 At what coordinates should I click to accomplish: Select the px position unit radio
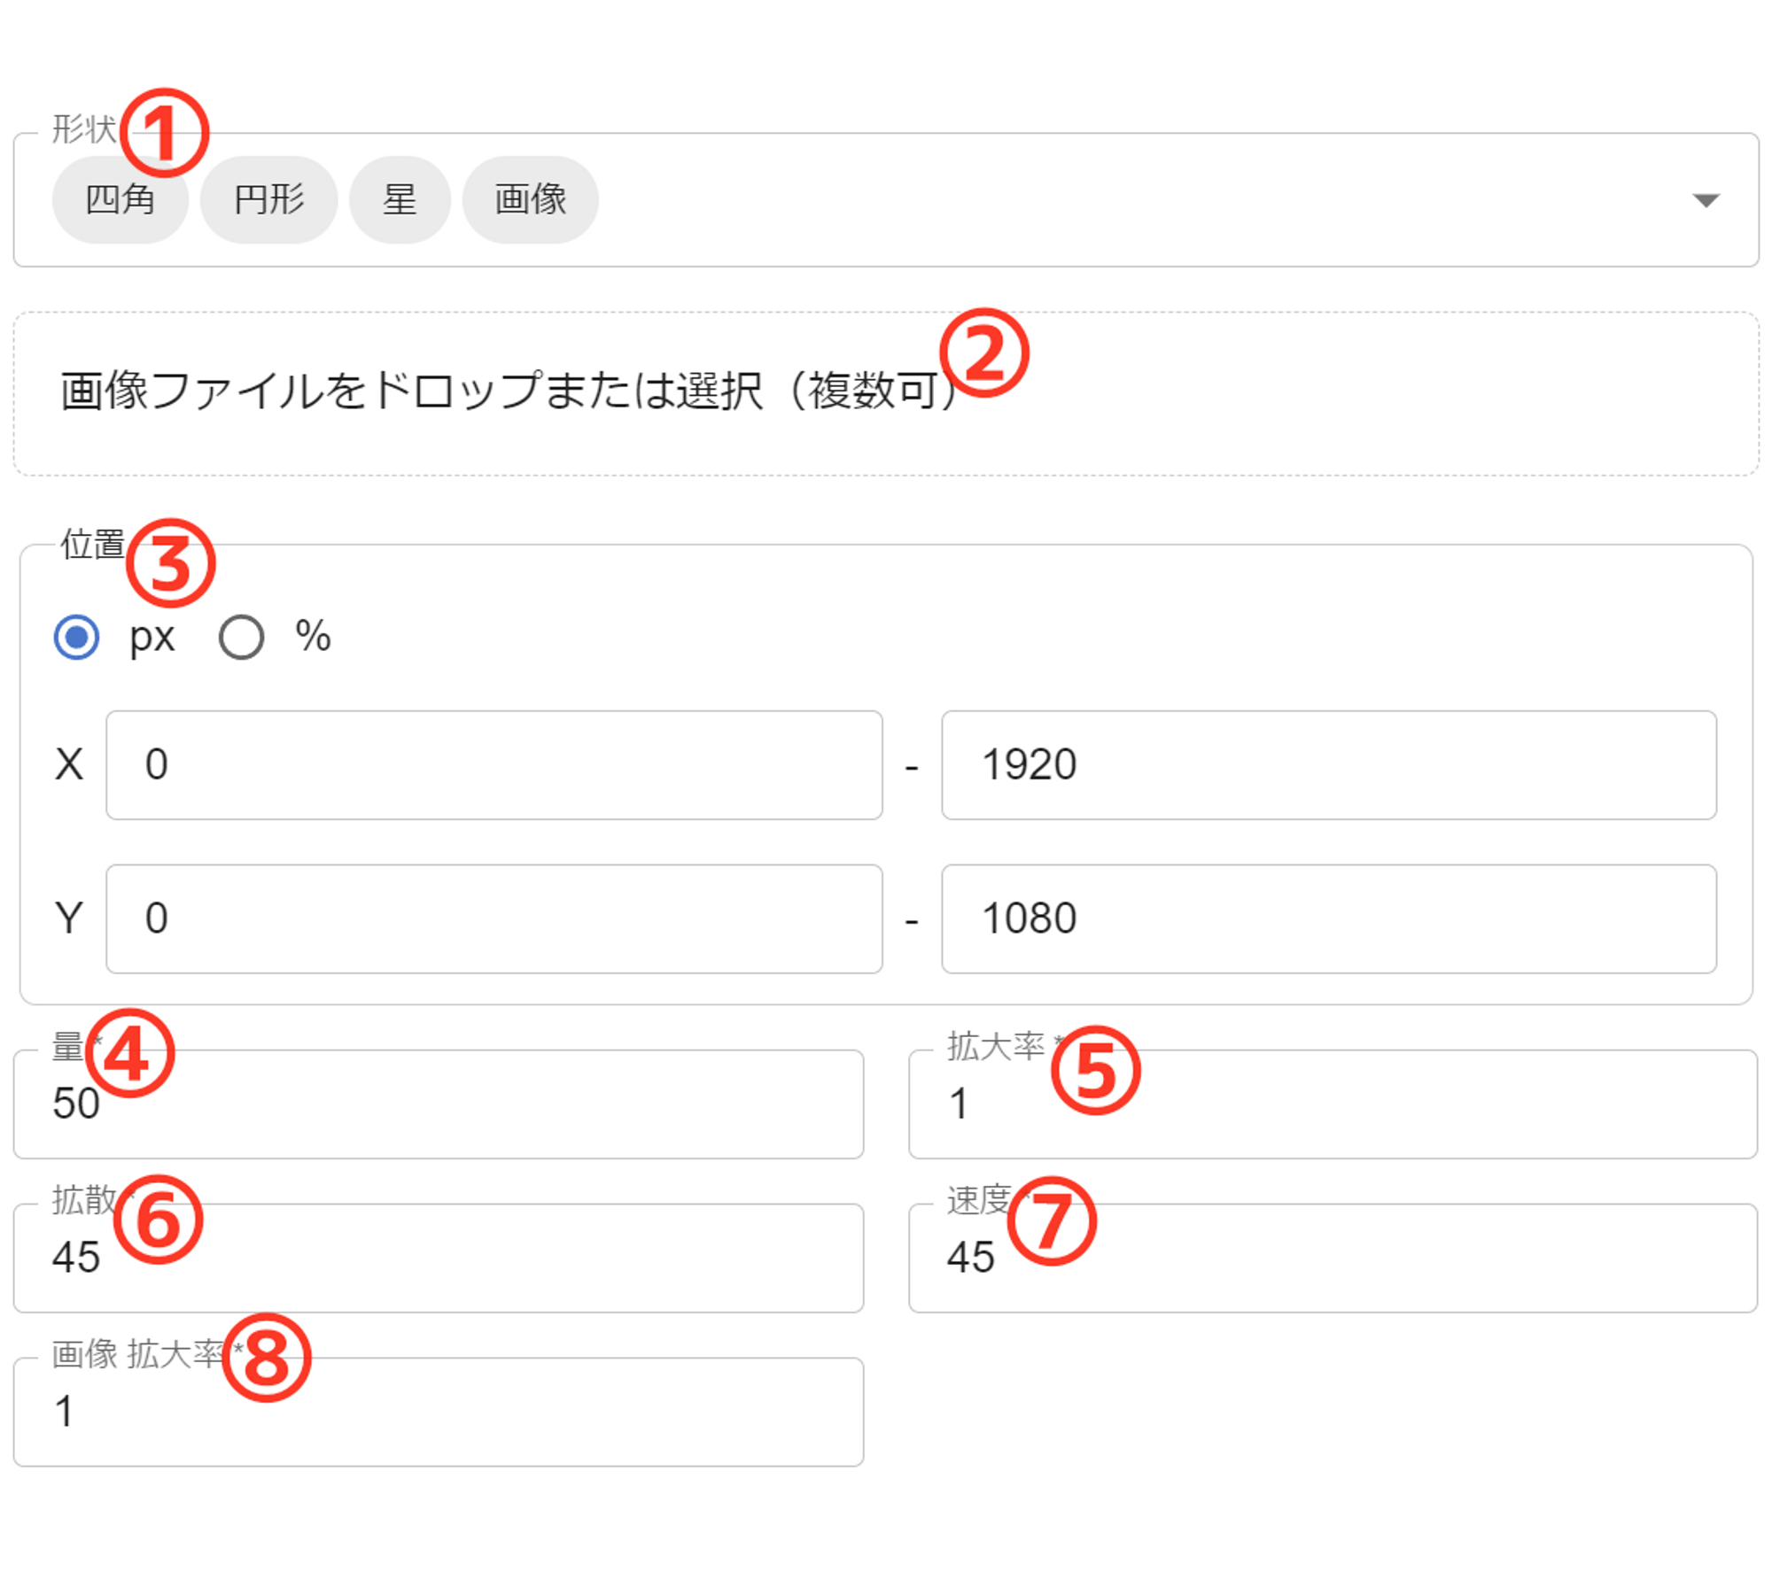[77, 638]
